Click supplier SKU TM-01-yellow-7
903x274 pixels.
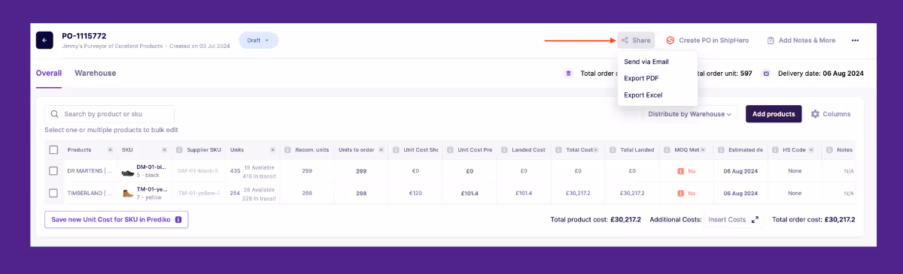(x=199, y=193)
